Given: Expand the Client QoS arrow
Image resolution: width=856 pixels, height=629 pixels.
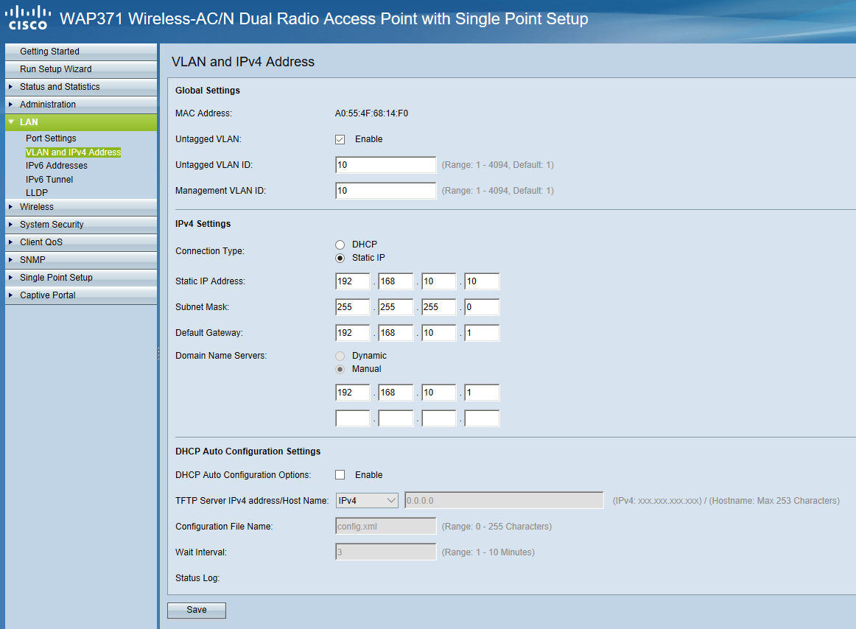Looking at the screenshot, I should click(10, 242).
